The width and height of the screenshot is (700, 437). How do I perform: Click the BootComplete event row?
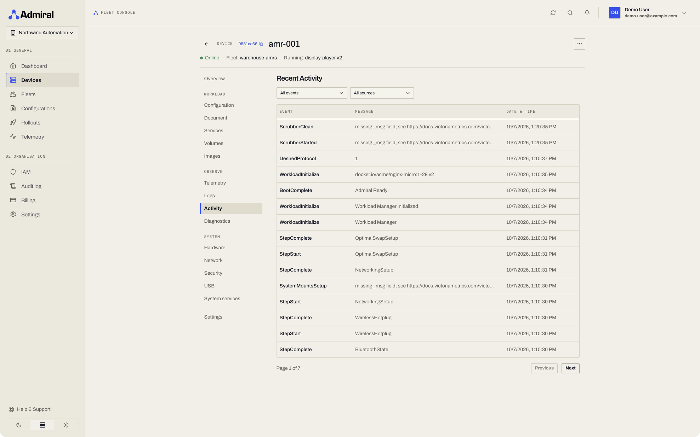pos(428,191)
